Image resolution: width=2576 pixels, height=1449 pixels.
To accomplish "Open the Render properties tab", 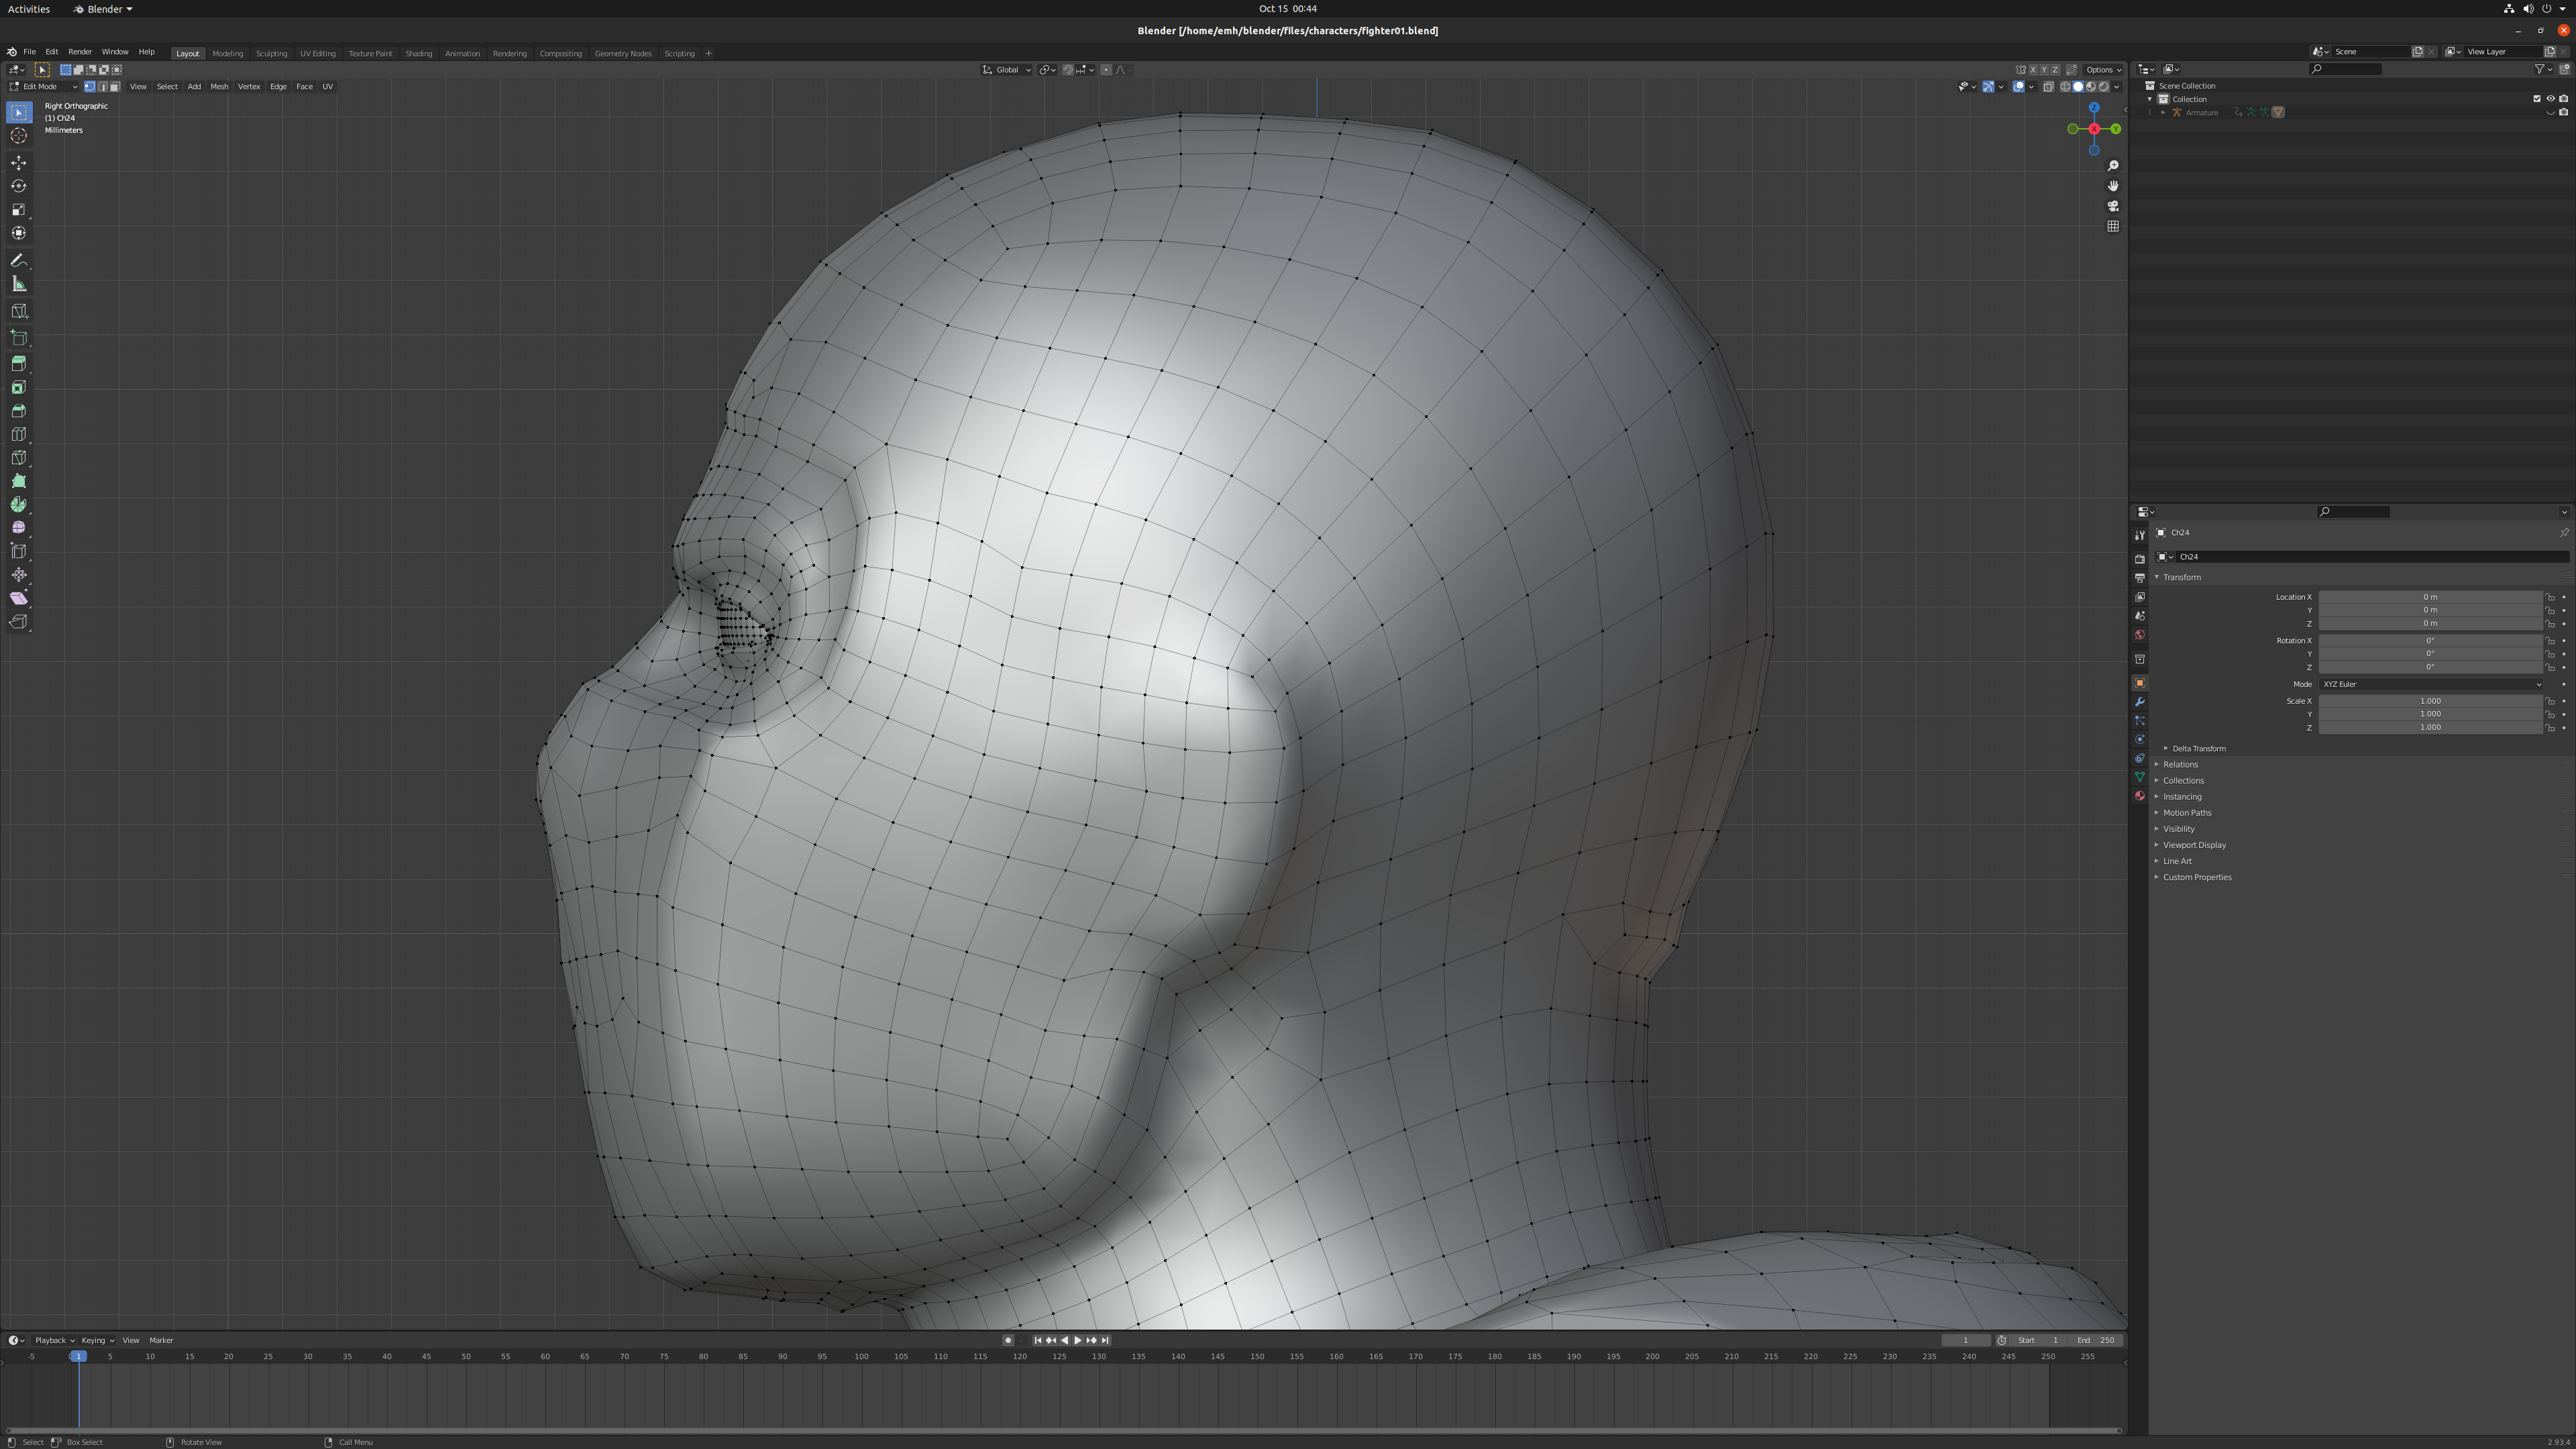I will tap(2139, 559).
